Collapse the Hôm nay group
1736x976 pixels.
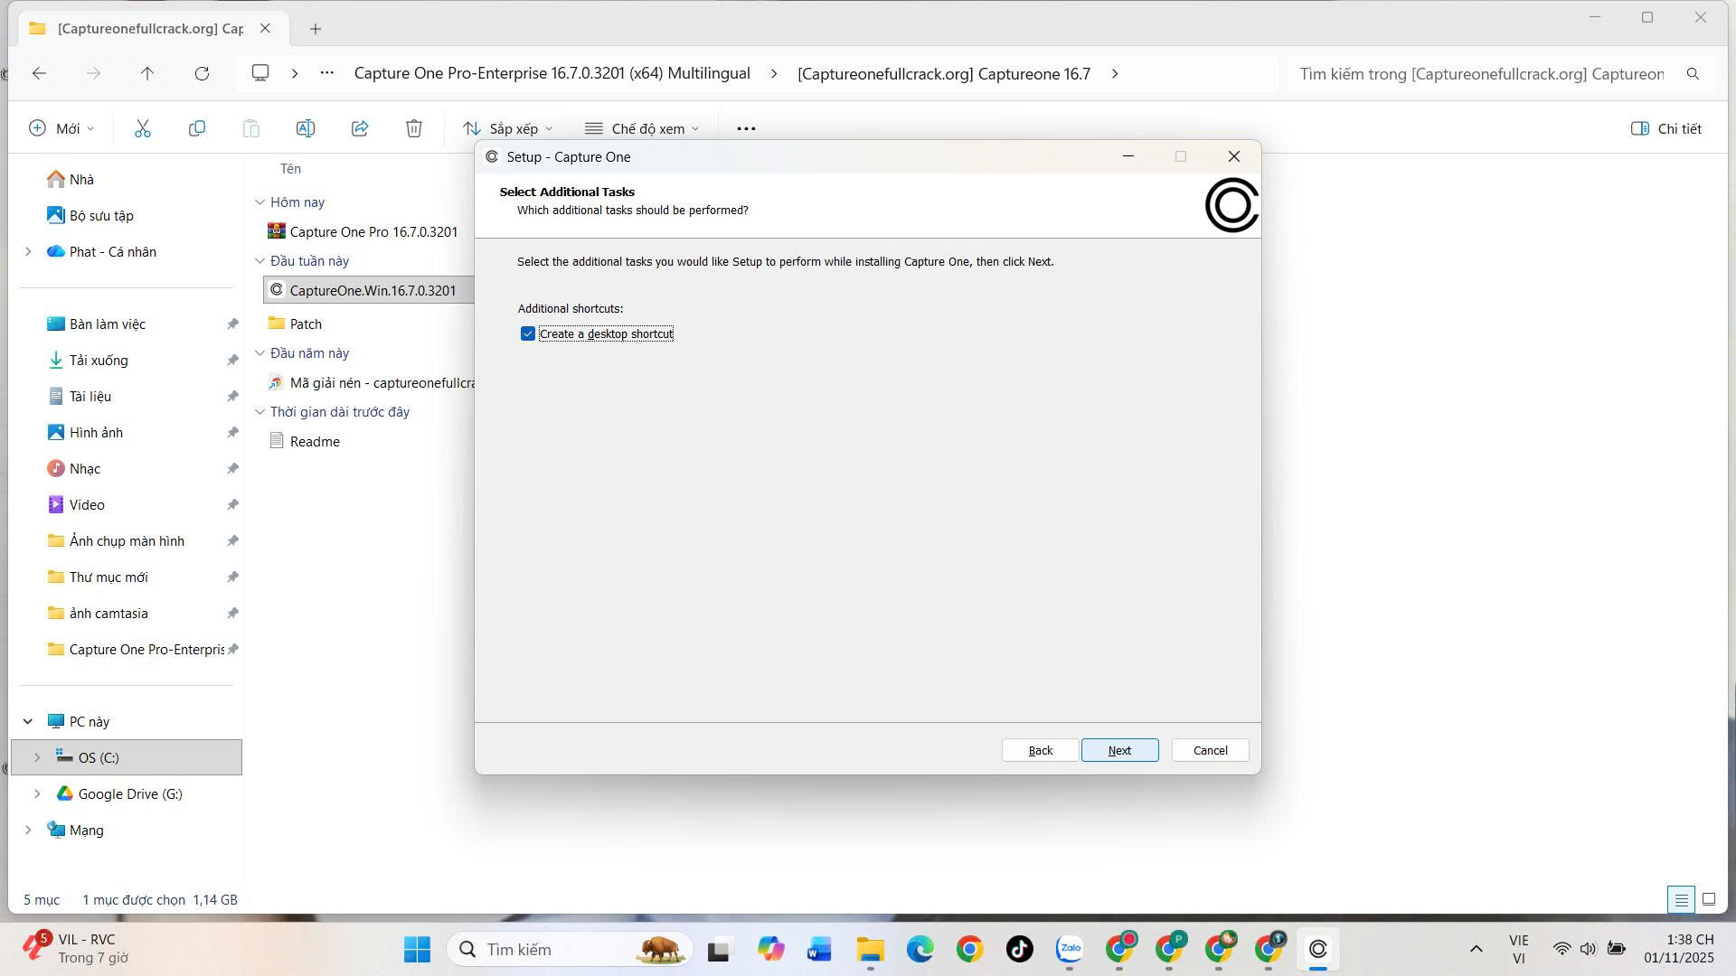click(260, 202)
